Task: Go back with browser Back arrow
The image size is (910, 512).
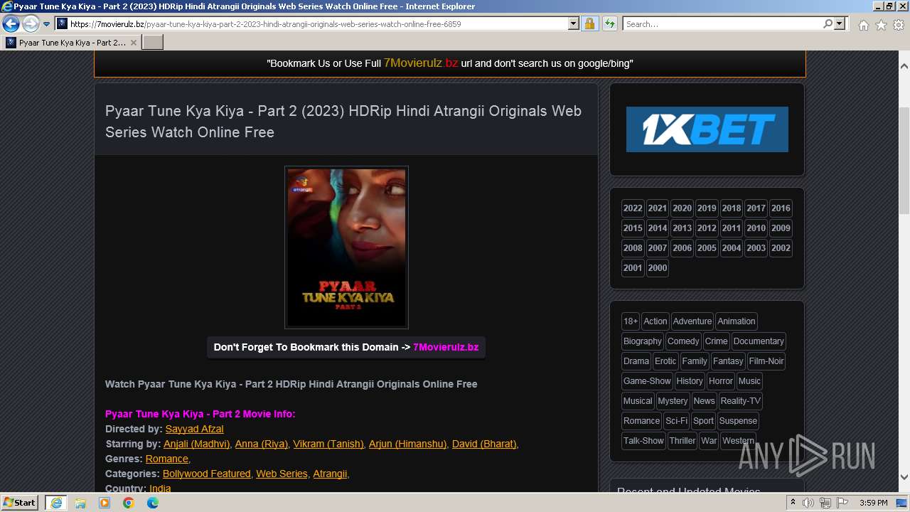Action: (x=11, y=24)
